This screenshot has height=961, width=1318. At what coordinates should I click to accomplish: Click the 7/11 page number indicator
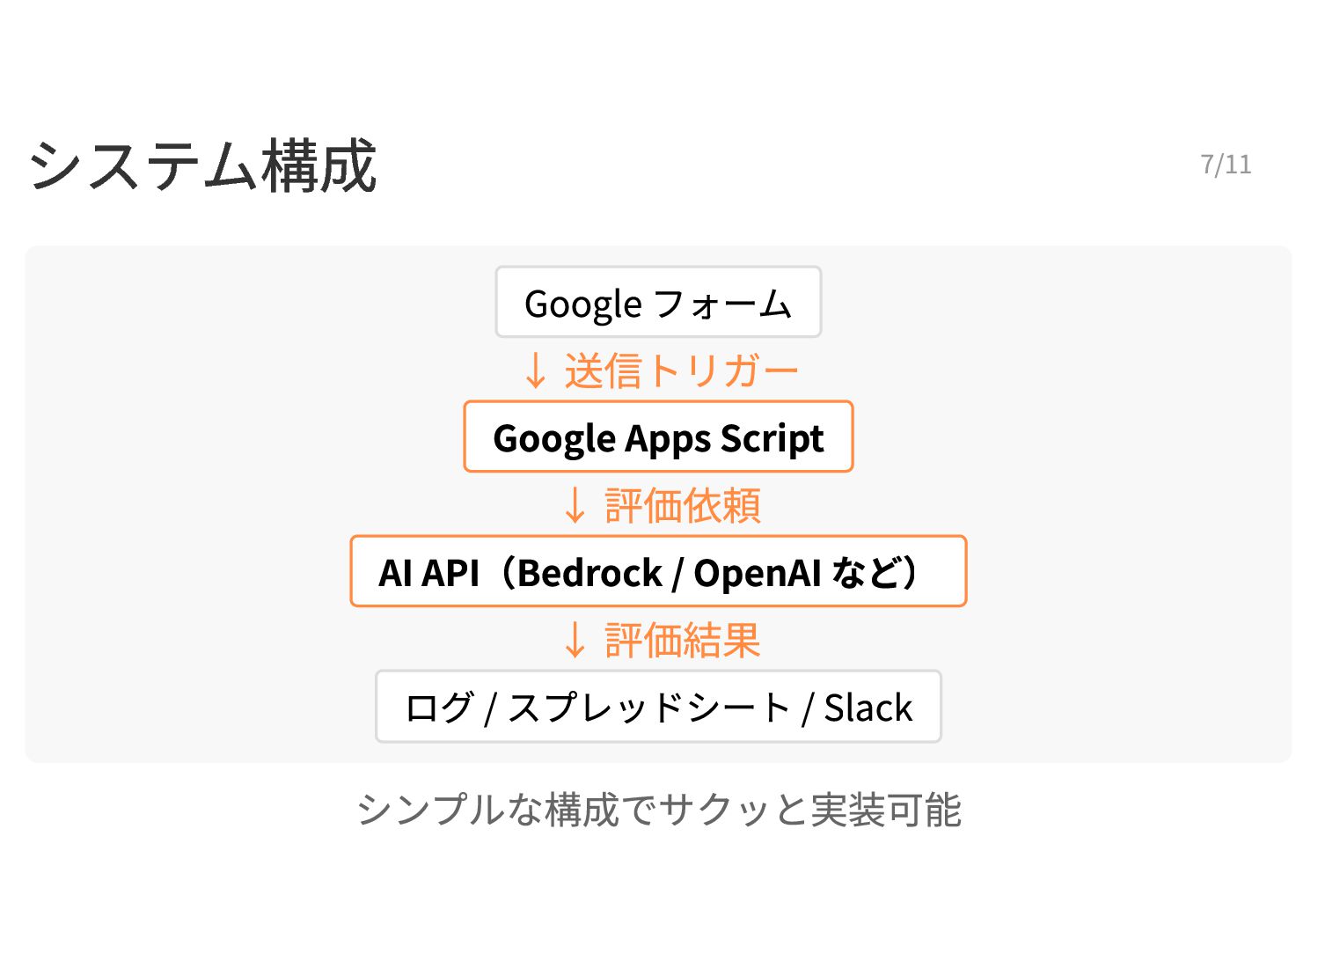click(1226, 165)
